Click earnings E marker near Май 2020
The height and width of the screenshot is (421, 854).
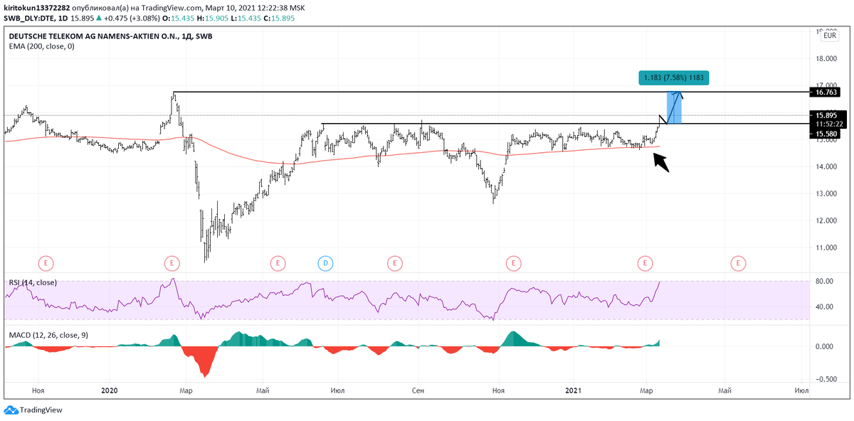point(277,263)
